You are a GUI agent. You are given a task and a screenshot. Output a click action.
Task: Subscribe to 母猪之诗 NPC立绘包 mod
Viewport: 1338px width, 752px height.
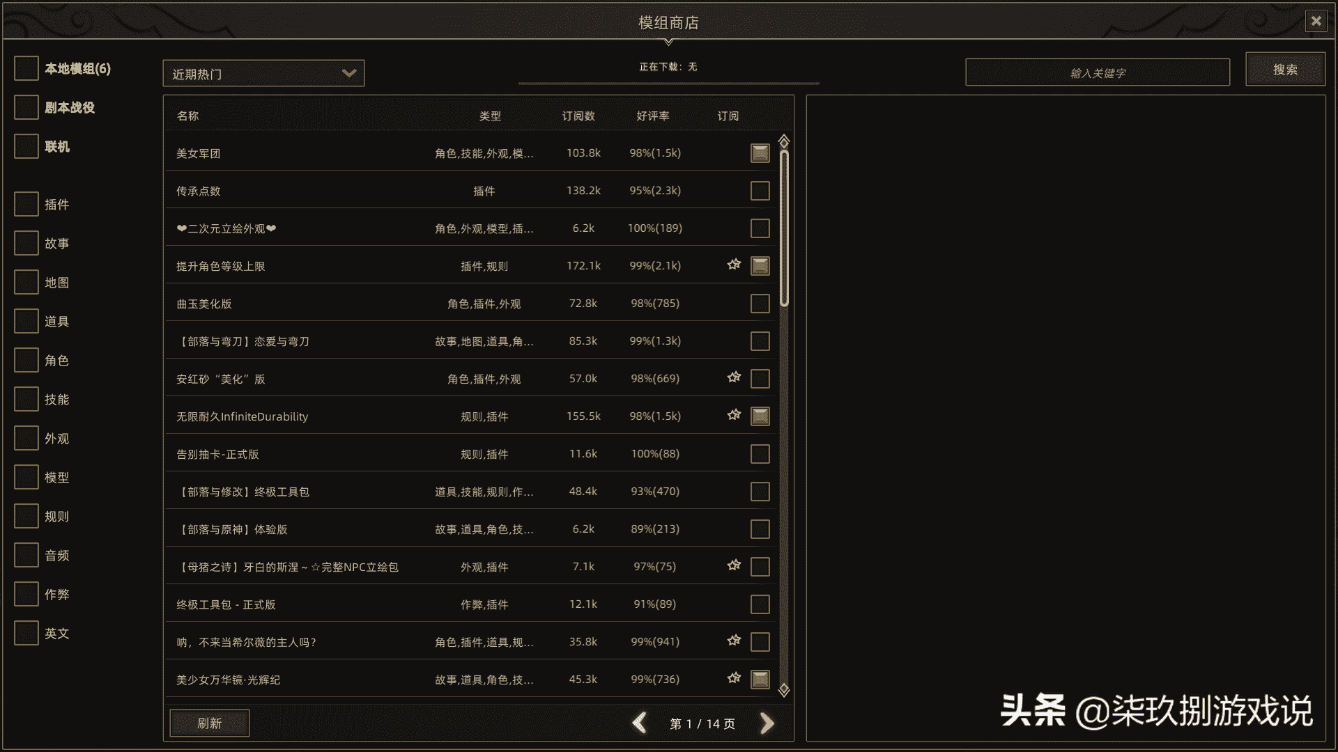760,567
